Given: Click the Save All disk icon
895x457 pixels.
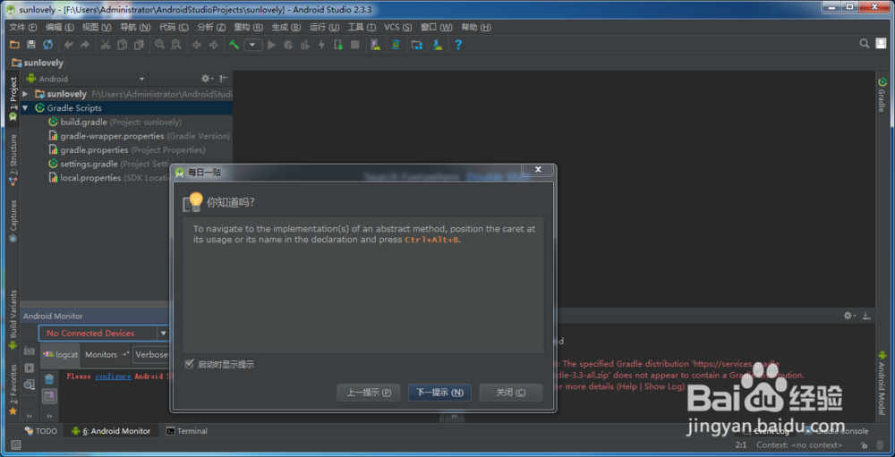Looking at the screenshot, I should point(31,45).
